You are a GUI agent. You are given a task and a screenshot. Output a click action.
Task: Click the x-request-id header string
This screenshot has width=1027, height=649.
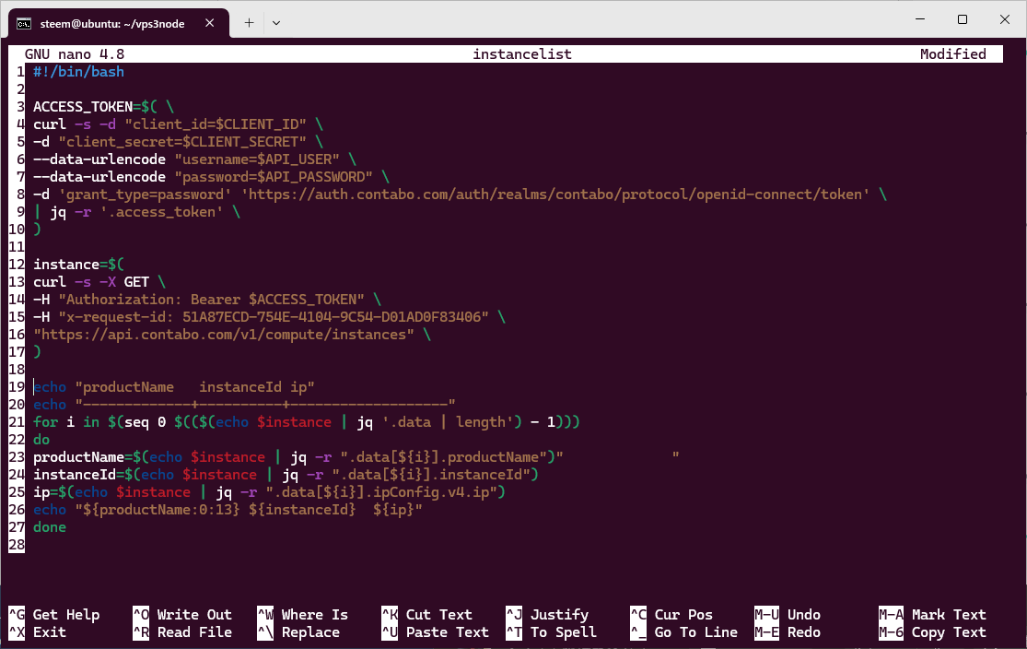click(x=274, y=316)
